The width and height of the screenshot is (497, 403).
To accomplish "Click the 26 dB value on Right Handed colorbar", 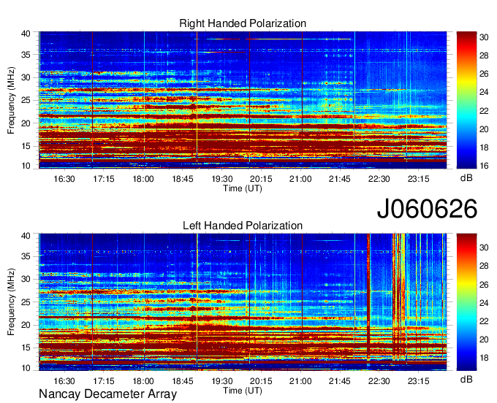I will (x=484, y=74).
